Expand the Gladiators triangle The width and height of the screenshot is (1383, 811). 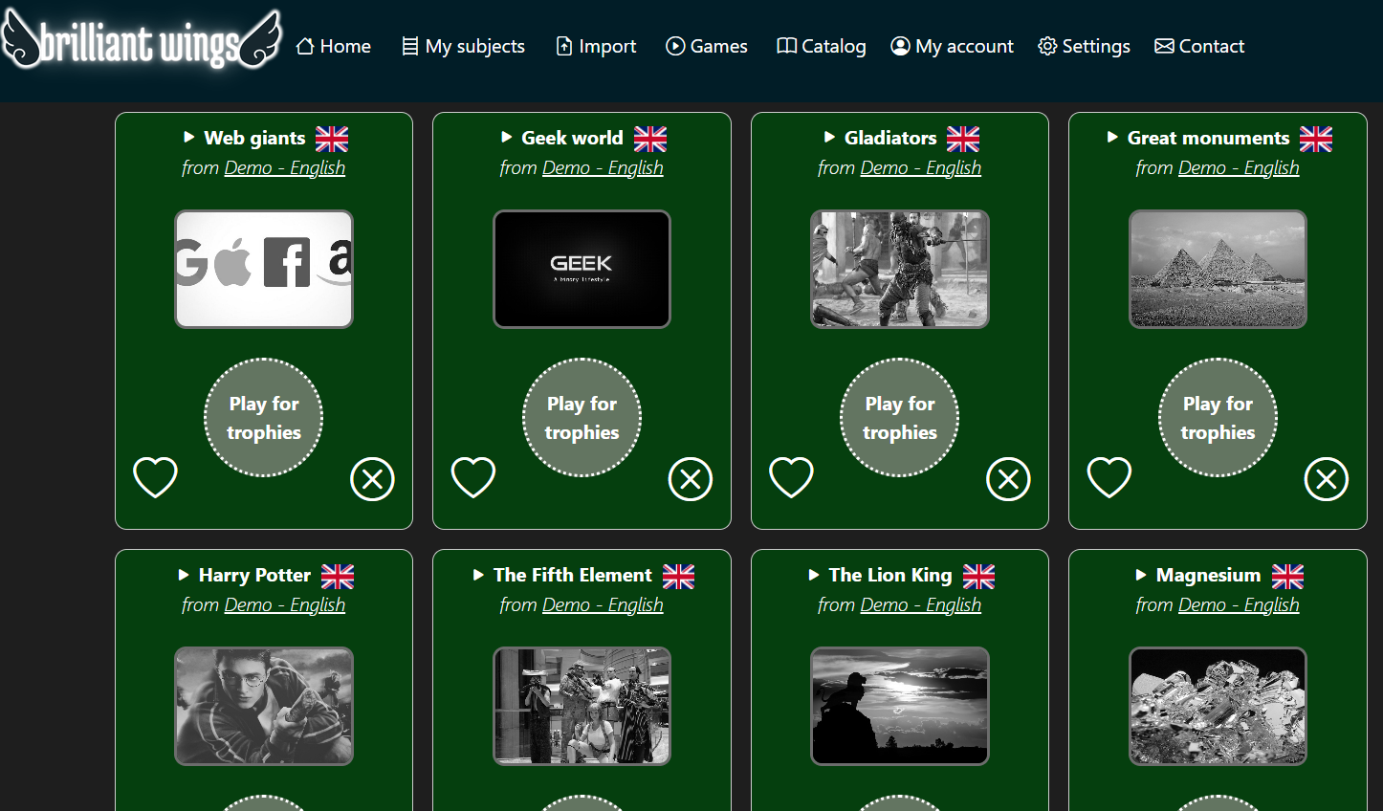[829, 138]
